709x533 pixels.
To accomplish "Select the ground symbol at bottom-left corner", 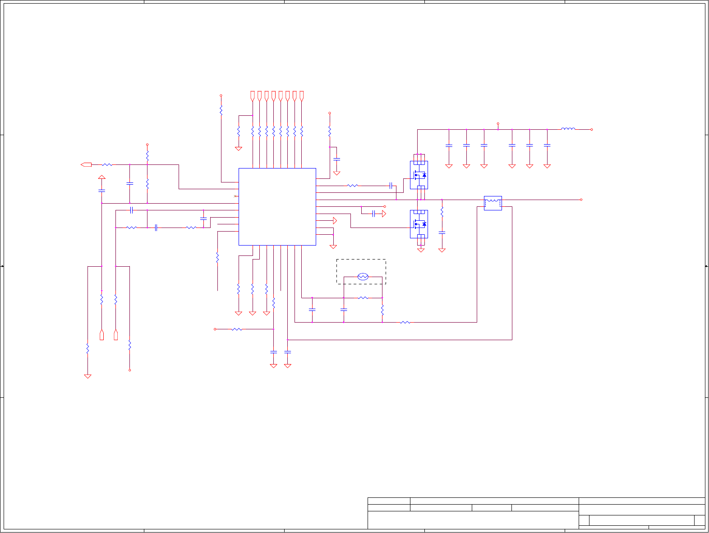I will [x=87, y=376].
